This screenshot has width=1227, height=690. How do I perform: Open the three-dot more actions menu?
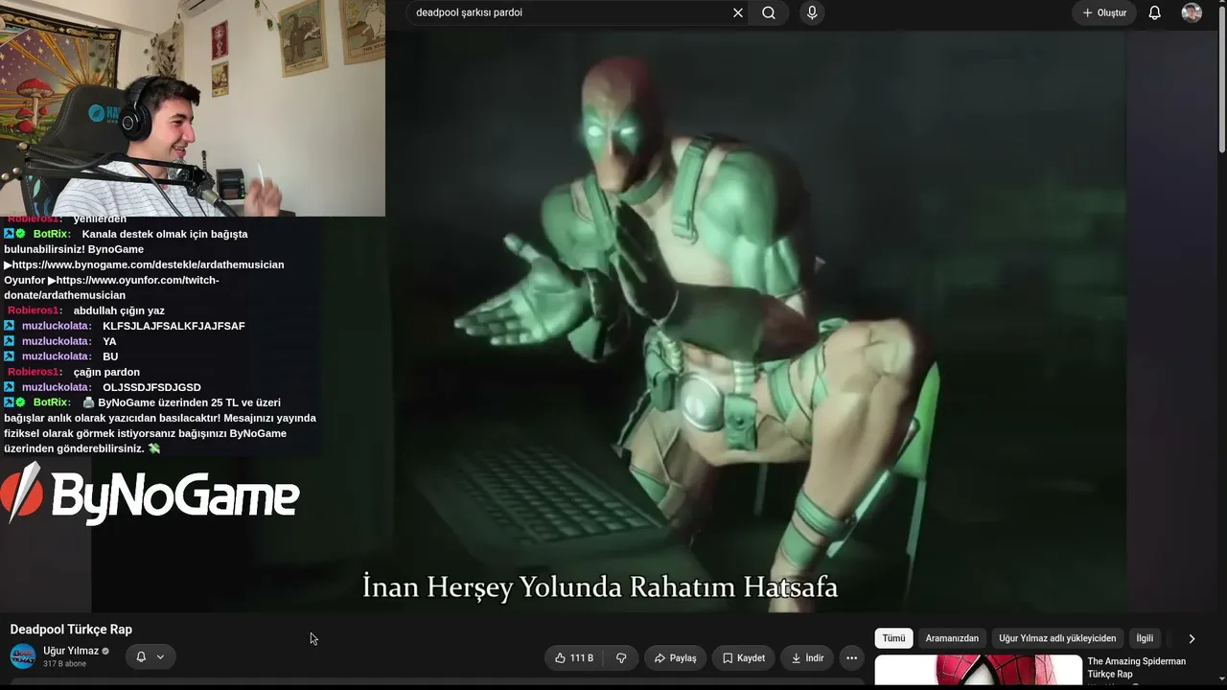click(851, 658)
